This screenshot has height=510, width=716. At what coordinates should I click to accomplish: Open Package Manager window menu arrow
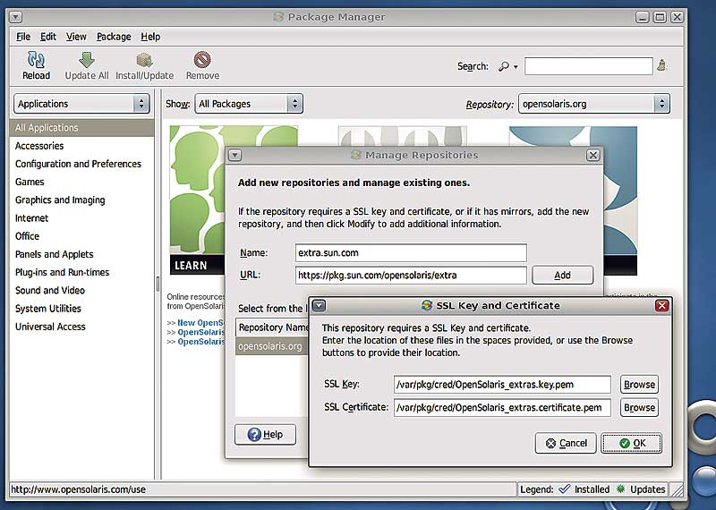point(15,17)
